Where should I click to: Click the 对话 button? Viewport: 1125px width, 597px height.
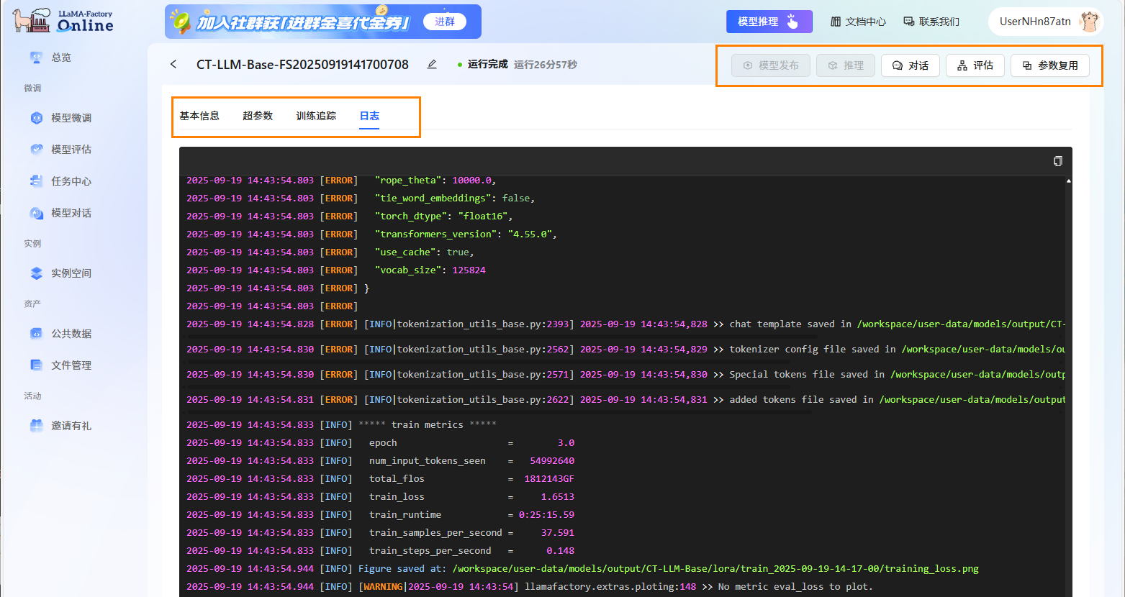(x=910, y=65)
